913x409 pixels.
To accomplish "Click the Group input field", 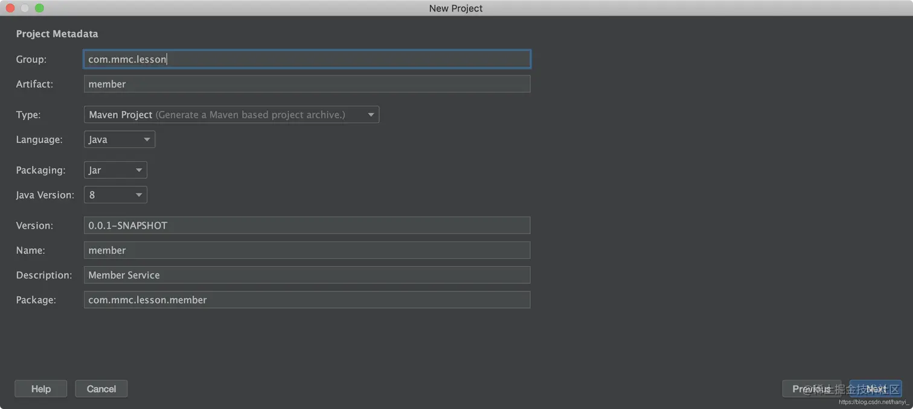I will pos(307,59).
